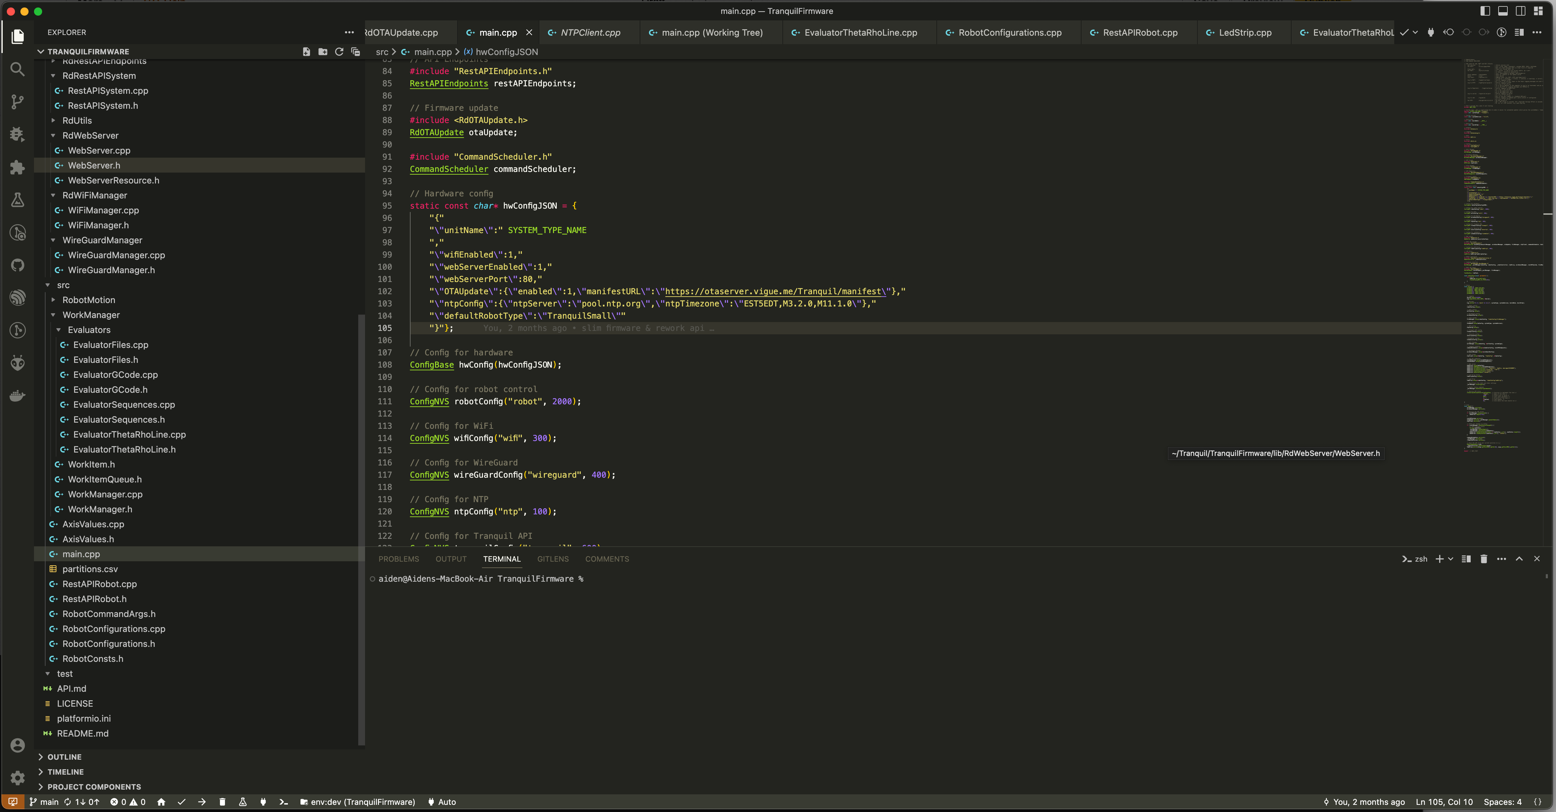Open the Extensions view icon
The image size is (1556, 812).
(18, 168)
